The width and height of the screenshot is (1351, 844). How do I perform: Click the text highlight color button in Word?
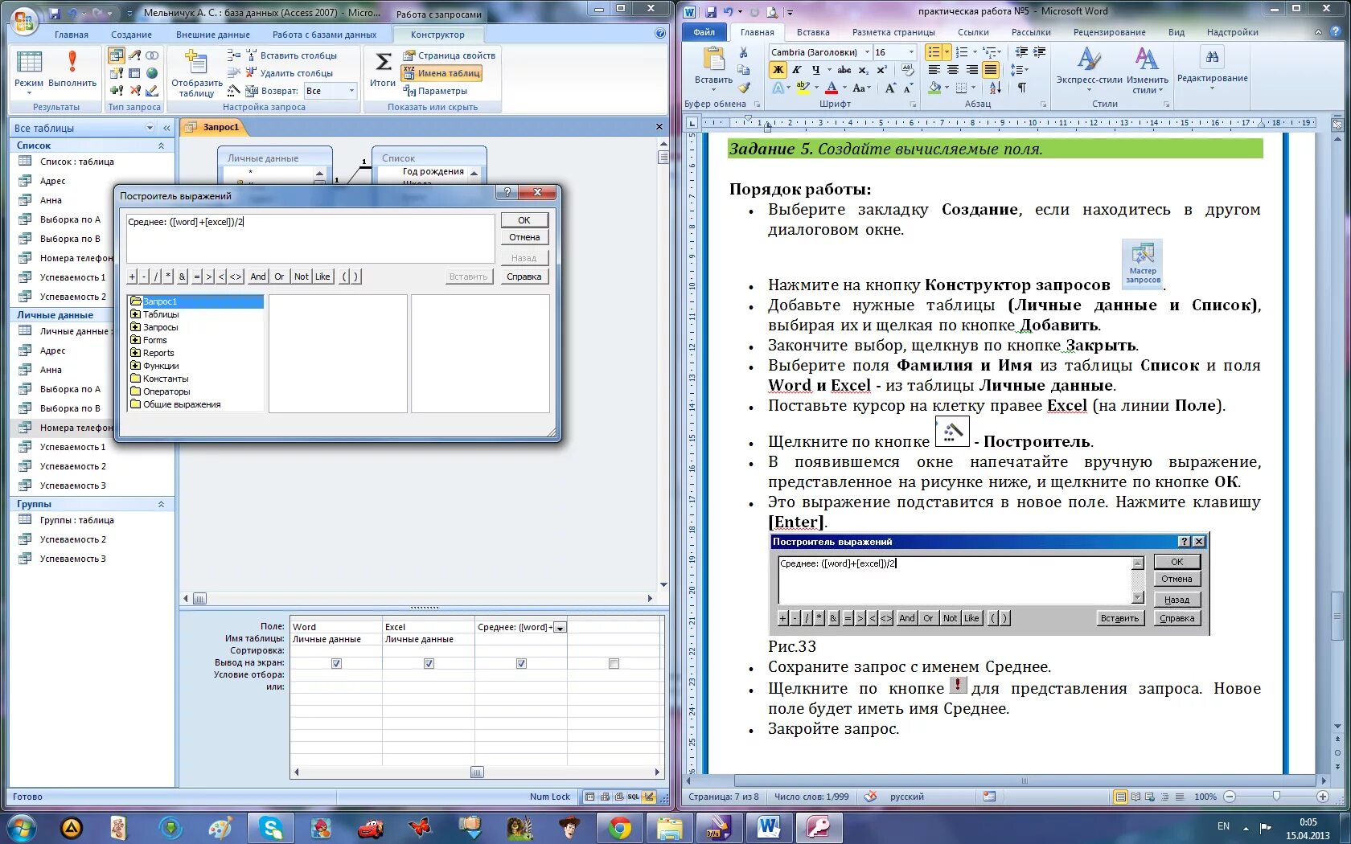coord(803,88)
